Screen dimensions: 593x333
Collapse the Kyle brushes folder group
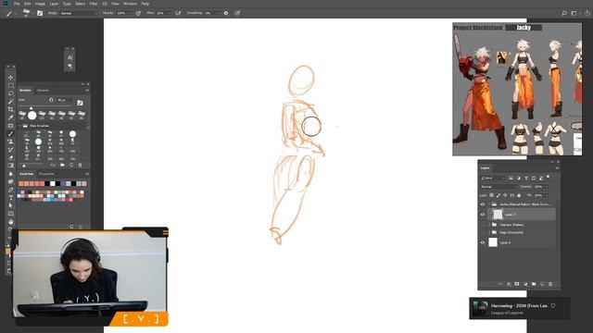click(20, 126)
